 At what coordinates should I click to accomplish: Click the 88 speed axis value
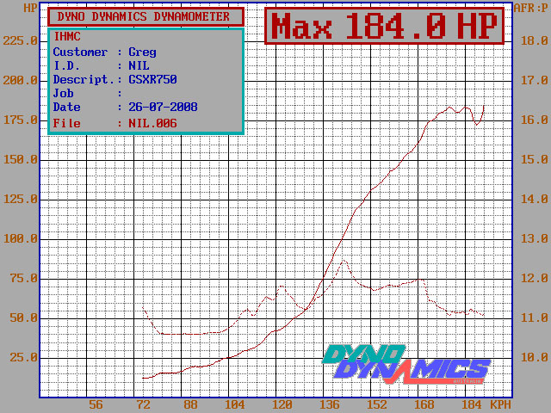pyautogui.click(x=190, y=404)
